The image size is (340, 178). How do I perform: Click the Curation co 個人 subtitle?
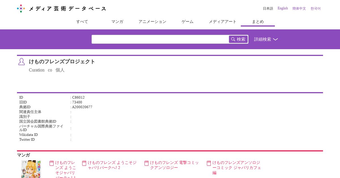click(47, 70)
